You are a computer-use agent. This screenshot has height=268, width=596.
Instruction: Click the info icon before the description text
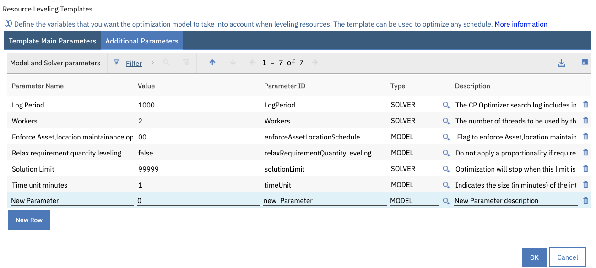click(x=8, y=24)
